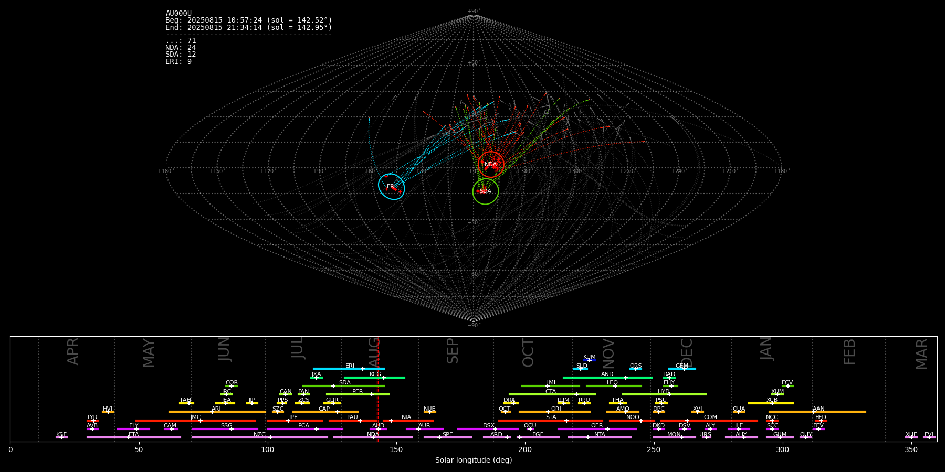Select the AAN shower label in timeline
945x472 pixels.
point(818,409)
